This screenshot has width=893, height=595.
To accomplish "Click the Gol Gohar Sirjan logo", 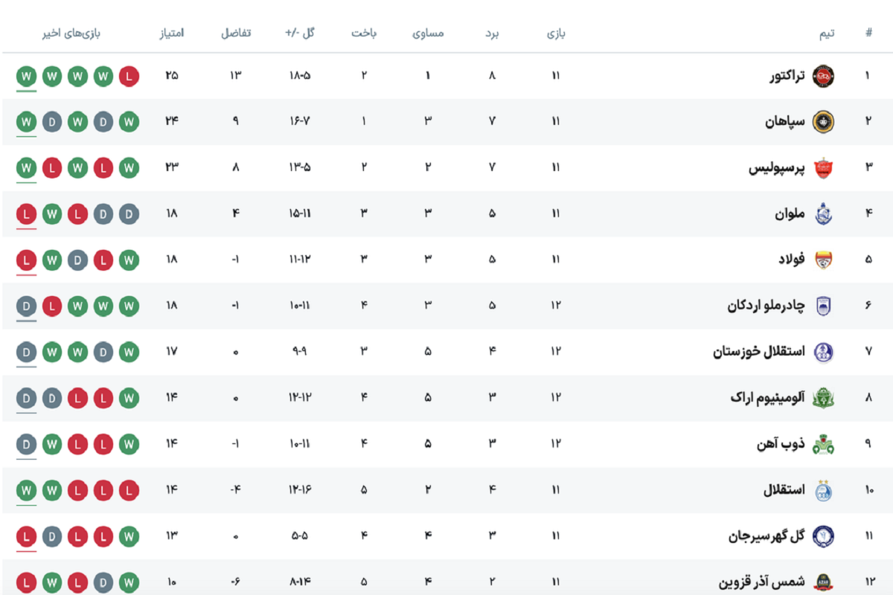I will [x=823, y=536].
